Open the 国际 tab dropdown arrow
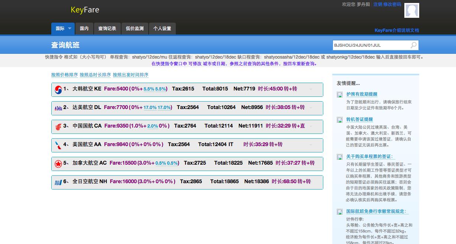This screenshot has height=244, width=456. [x=69, y=29]
